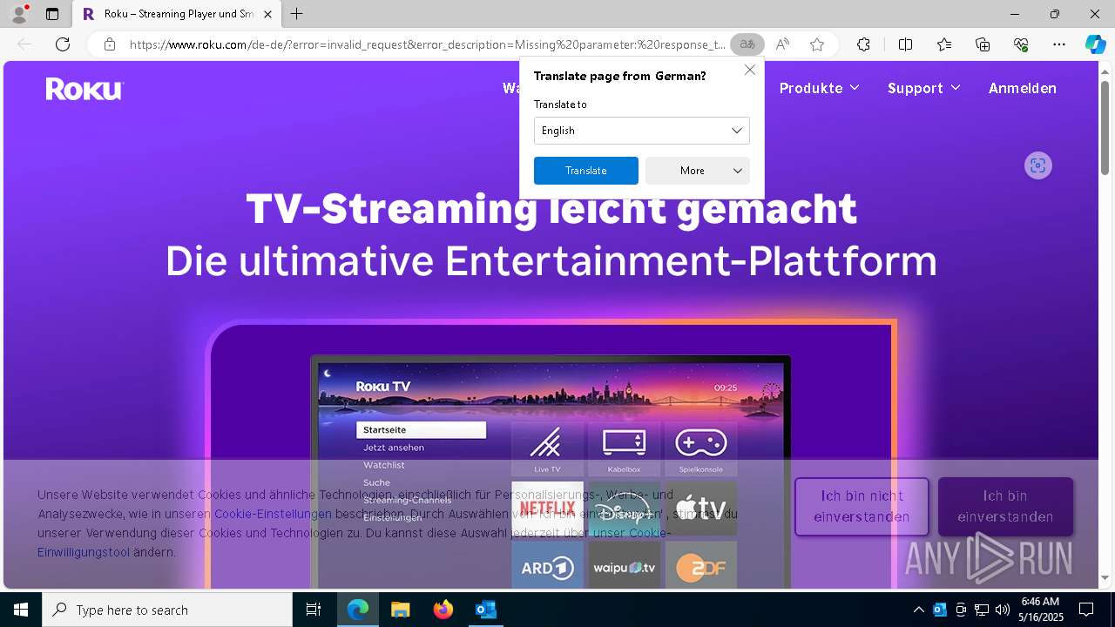
Task: Open the split screen icon
Action: pyautogui.click(x=905, y=44)
